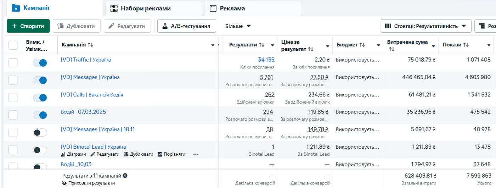Expand the Більше dropdown menu
Screen dimensions: 496x188
coord(238,26)
